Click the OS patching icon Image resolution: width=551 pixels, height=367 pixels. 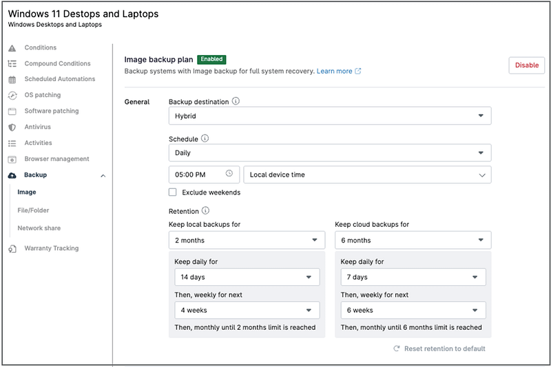(12, 96)
